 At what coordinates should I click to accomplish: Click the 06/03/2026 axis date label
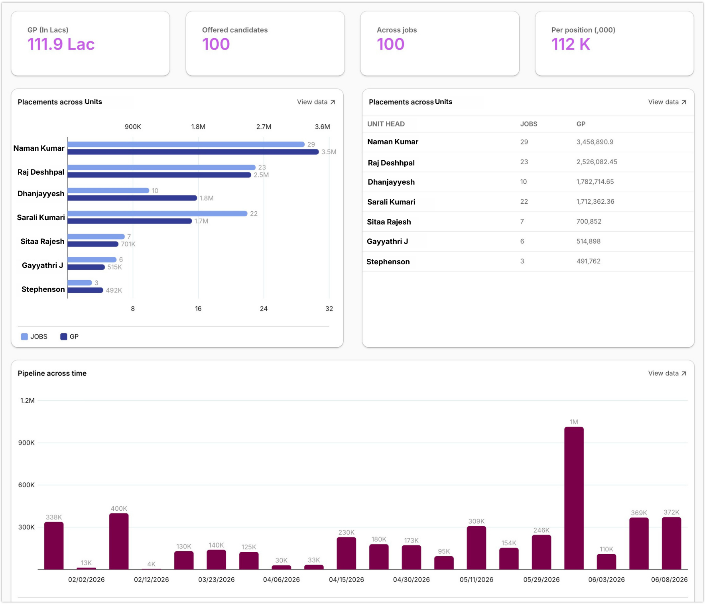(607, 580)
